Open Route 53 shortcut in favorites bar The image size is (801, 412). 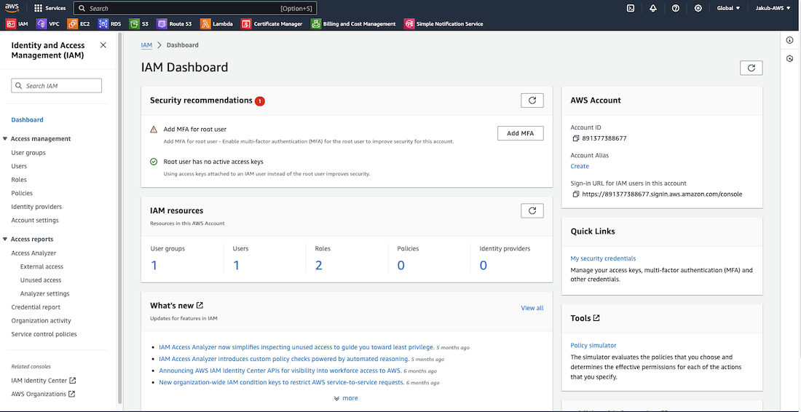(174, 24)
